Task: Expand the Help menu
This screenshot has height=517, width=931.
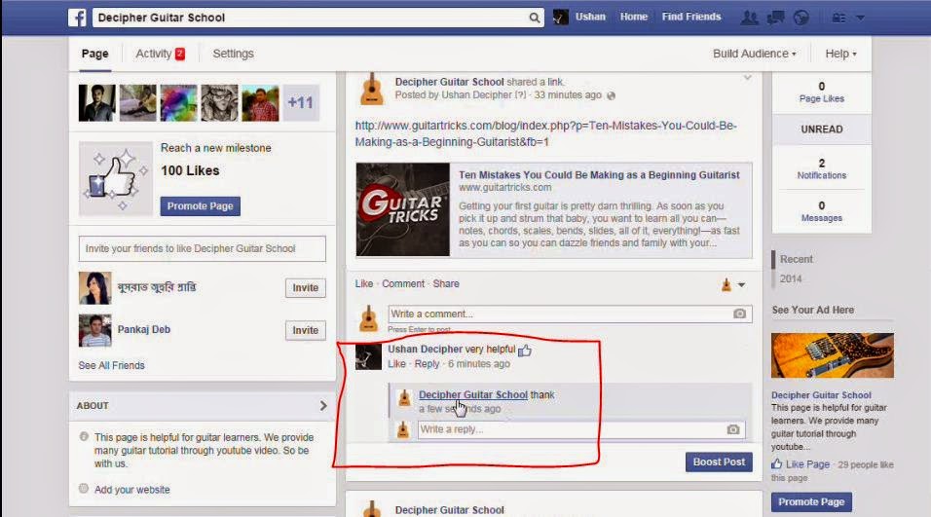Action: pyautogui.click(x=840, y=54)
